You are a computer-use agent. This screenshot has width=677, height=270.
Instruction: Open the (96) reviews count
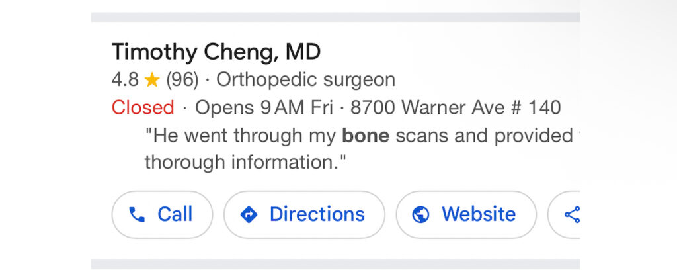pyautogui.click(x=182, y=80)
